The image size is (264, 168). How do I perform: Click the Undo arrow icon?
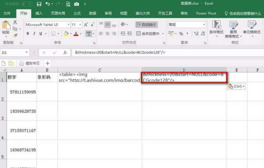tap(48, 4)
